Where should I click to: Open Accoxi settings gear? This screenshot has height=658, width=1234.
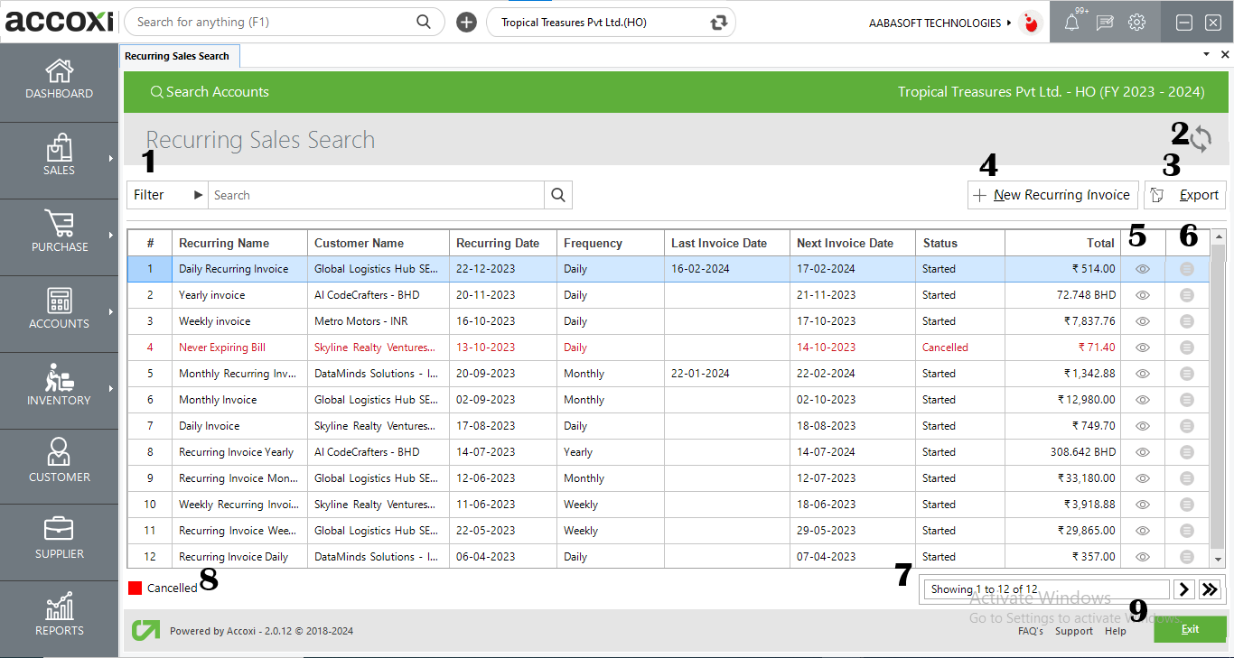pyautogui.click(x=1136, y=22)
